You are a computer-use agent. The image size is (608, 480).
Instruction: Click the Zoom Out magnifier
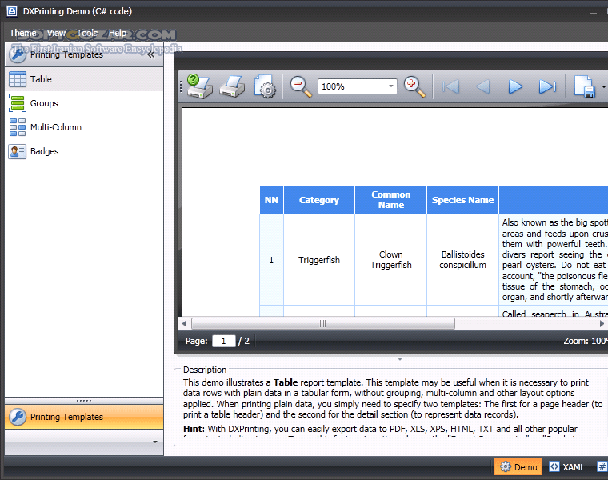(x=301, y=86)
